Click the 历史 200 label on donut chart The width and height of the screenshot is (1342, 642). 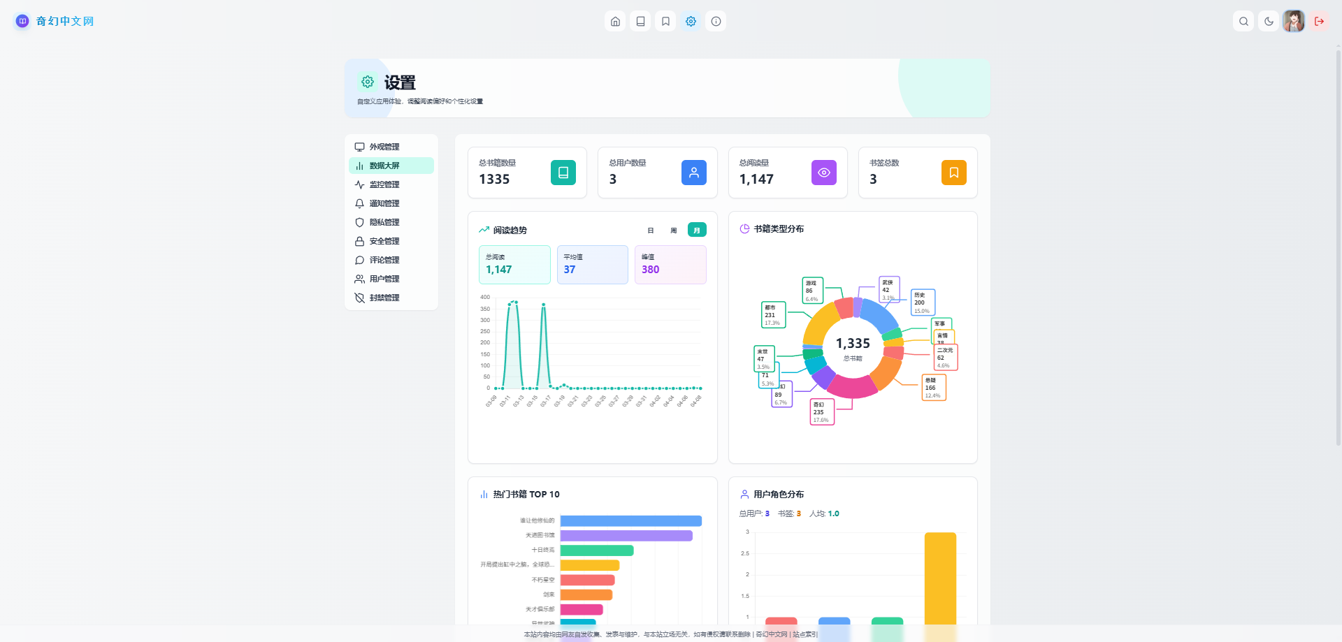coord(923,302)
